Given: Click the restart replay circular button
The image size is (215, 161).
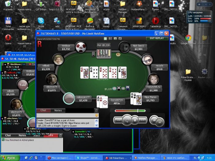Looking at the screenshot, I should [x=127, y=120].
